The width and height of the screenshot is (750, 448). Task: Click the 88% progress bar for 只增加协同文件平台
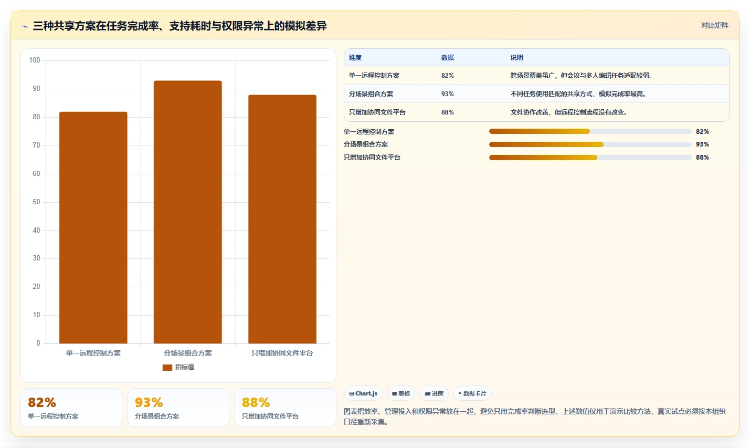click(590, 158)
